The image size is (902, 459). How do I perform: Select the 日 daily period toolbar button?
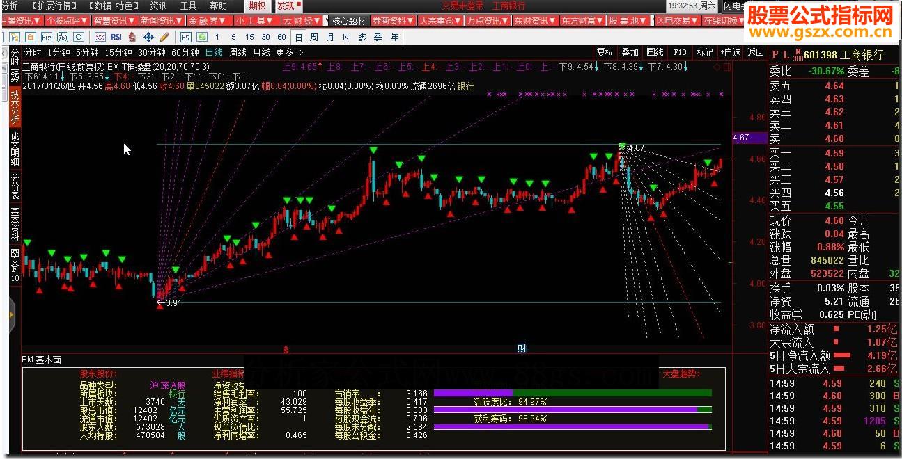tap(299, 37)
